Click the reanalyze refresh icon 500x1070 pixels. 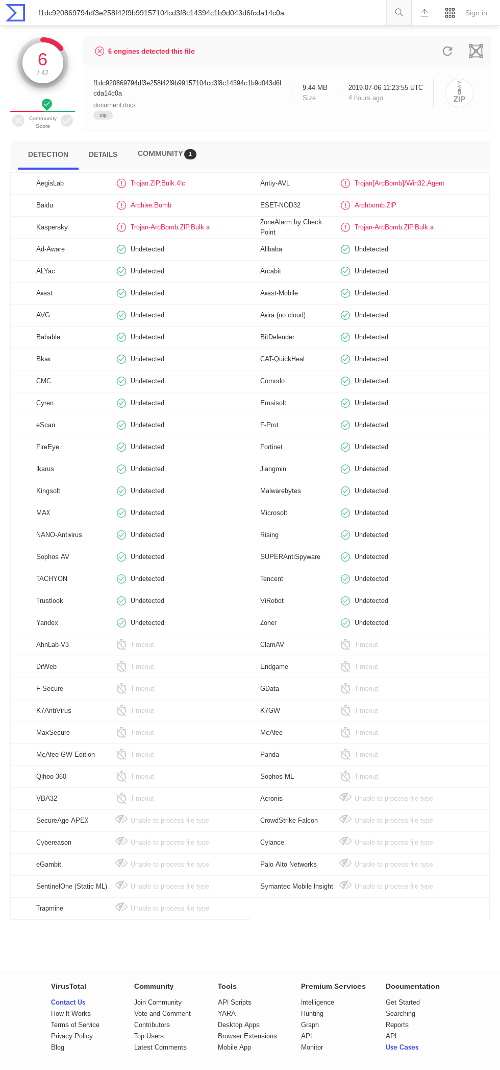[447, 51]
